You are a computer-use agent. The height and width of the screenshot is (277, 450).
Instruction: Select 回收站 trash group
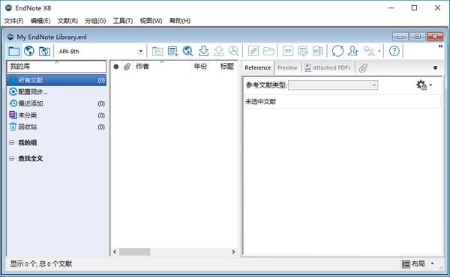click(x=56, y=127)
